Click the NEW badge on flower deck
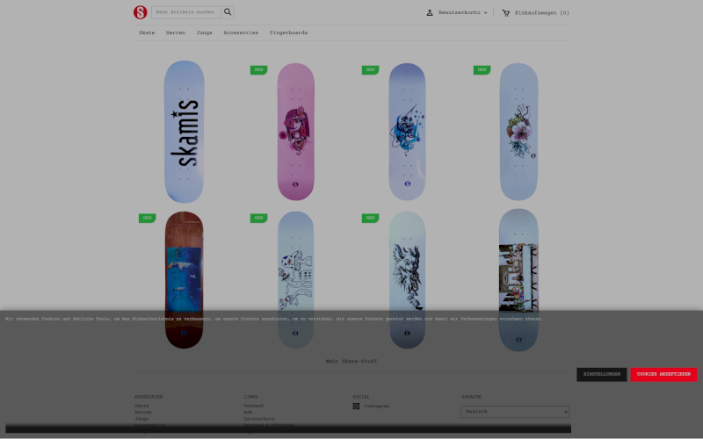The height and width of the screenshot is (439, 703). pos(482,70)
